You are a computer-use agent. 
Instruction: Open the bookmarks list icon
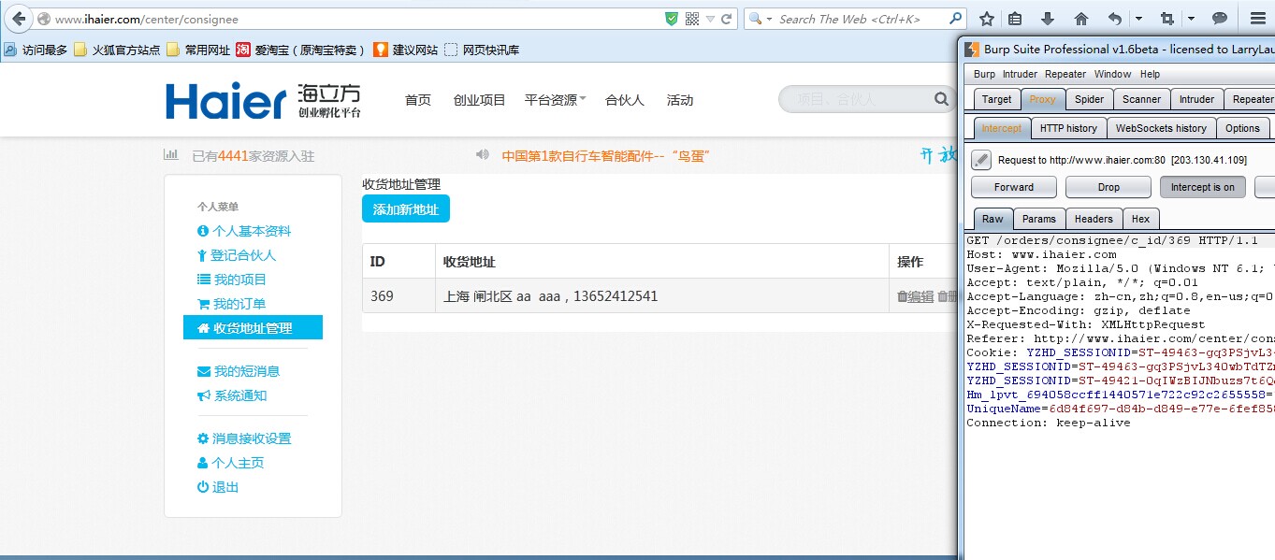click(x=1015, y=19)
